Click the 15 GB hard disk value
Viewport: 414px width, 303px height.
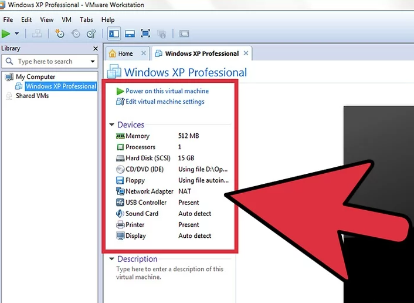pos(186,158)
